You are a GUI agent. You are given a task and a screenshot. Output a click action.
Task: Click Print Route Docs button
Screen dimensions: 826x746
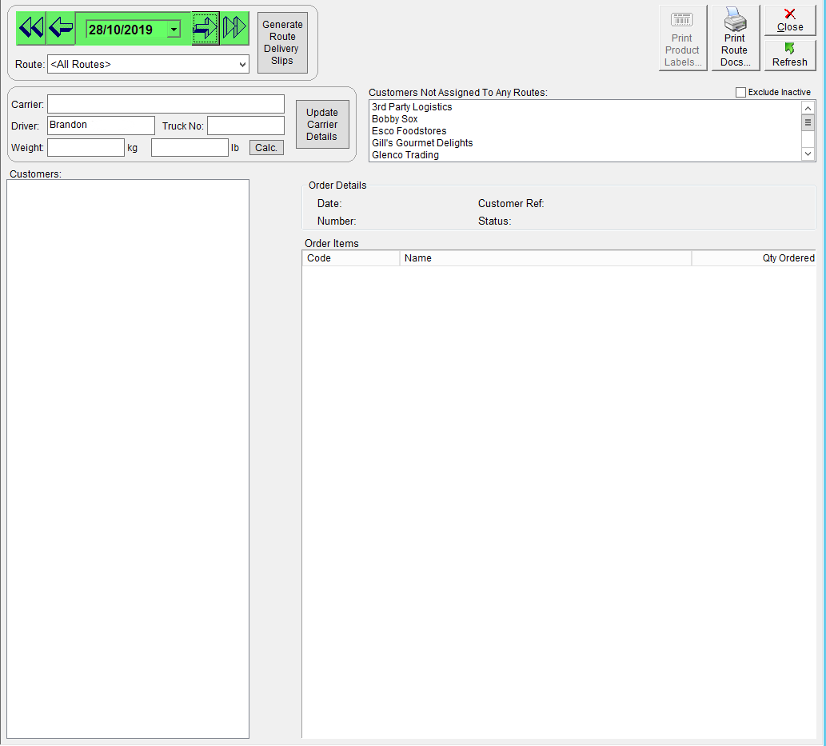pos(735,38)
